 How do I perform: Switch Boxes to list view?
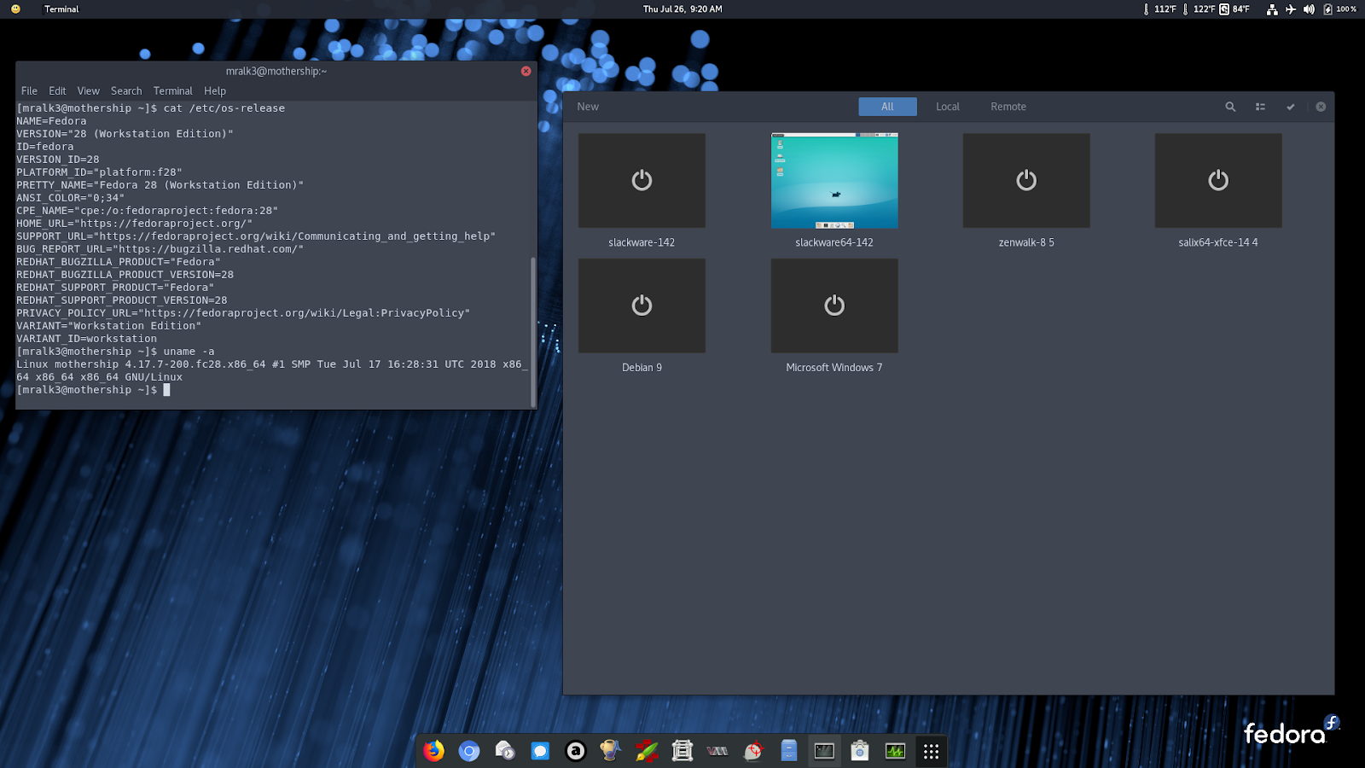pos(1260,107)
